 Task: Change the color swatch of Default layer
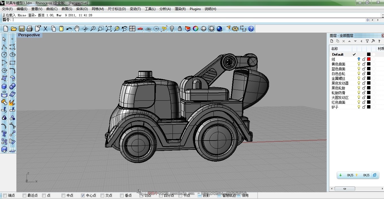[x=369, y=55]
